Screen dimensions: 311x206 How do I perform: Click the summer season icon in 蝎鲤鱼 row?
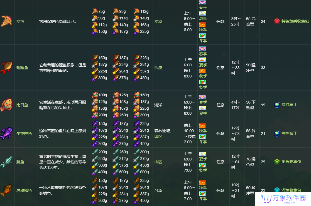202,60
